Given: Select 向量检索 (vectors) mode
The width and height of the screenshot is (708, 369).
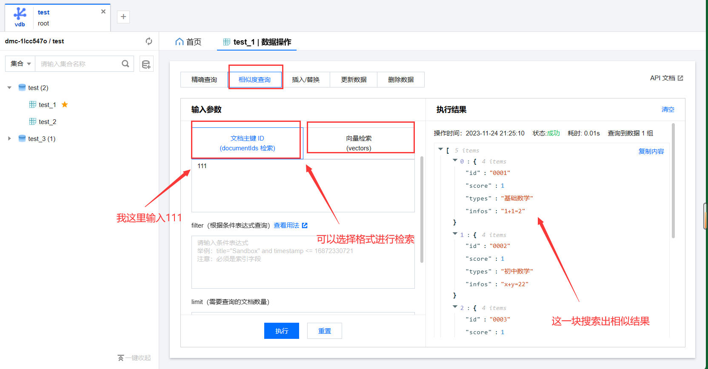Looking at the screenshot, I should [359, 143].
